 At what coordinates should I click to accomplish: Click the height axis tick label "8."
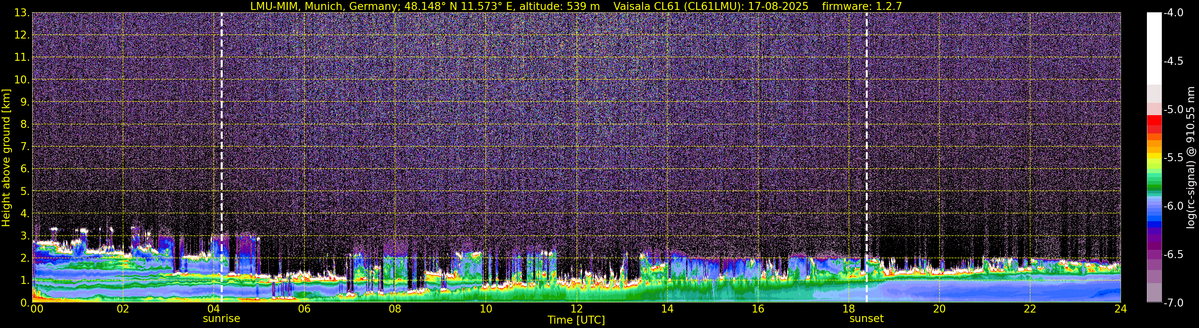click(x=25, y=125)
